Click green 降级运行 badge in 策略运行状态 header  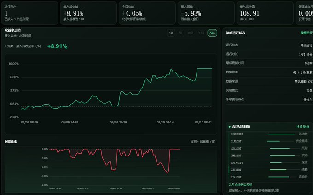[x=306, y=33]
